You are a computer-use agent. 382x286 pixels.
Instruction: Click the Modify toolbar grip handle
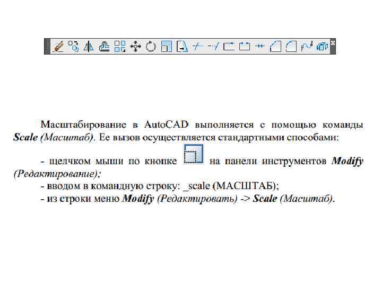tap(47, 46)
